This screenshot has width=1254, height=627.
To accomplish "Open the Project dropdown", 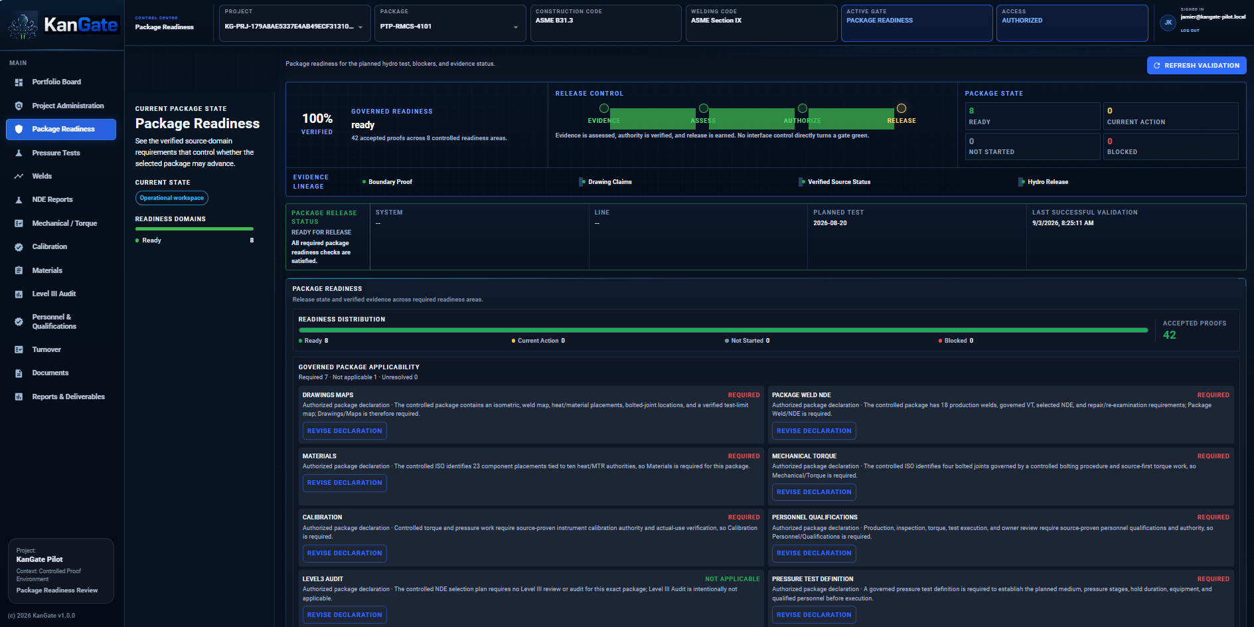I will pyautogui.click(x=295, y=23).
